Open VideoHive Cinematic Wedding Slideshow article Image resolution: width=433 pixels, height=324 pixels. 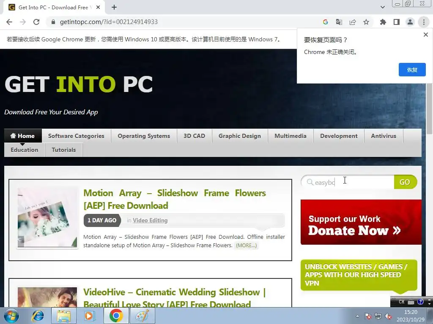click(175, 298)
